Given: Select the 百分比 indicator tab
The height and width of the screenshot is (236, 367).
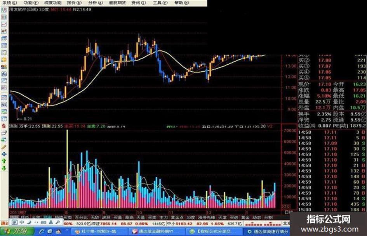Looking at the screenshot, I should click(81, 217).
